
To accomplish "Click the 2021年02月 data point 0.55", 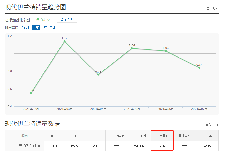I will [31, 93].
